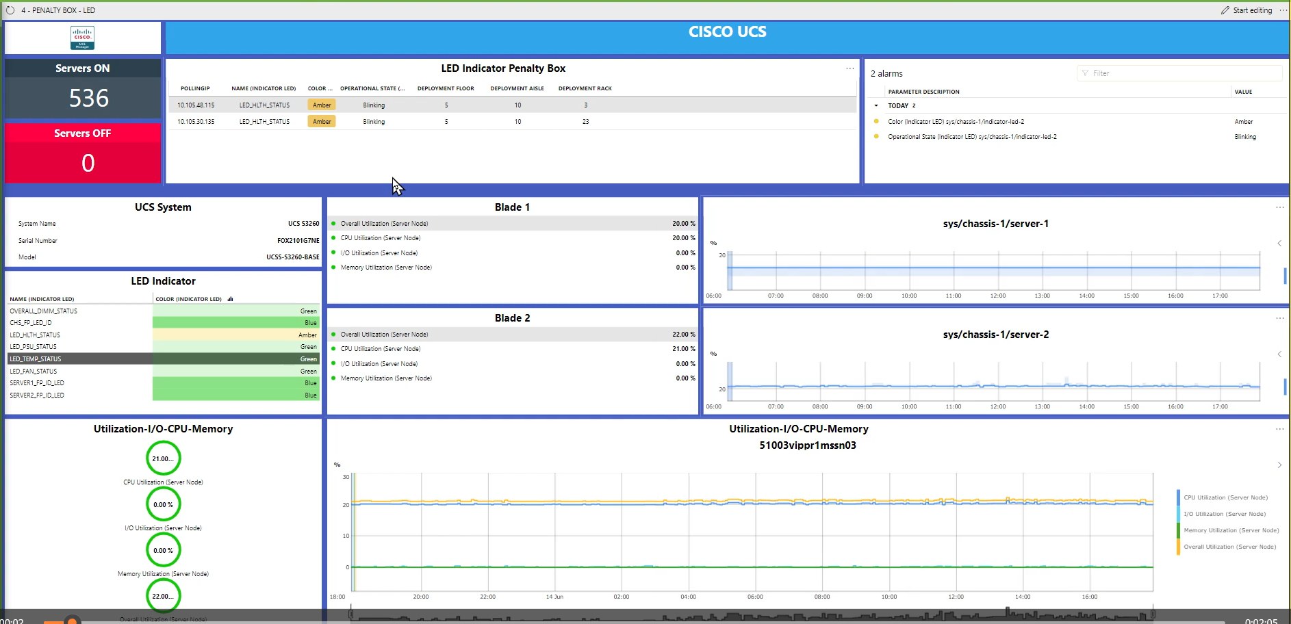Toggle CPU Utilization legend entry

[x=1225, y=497]
